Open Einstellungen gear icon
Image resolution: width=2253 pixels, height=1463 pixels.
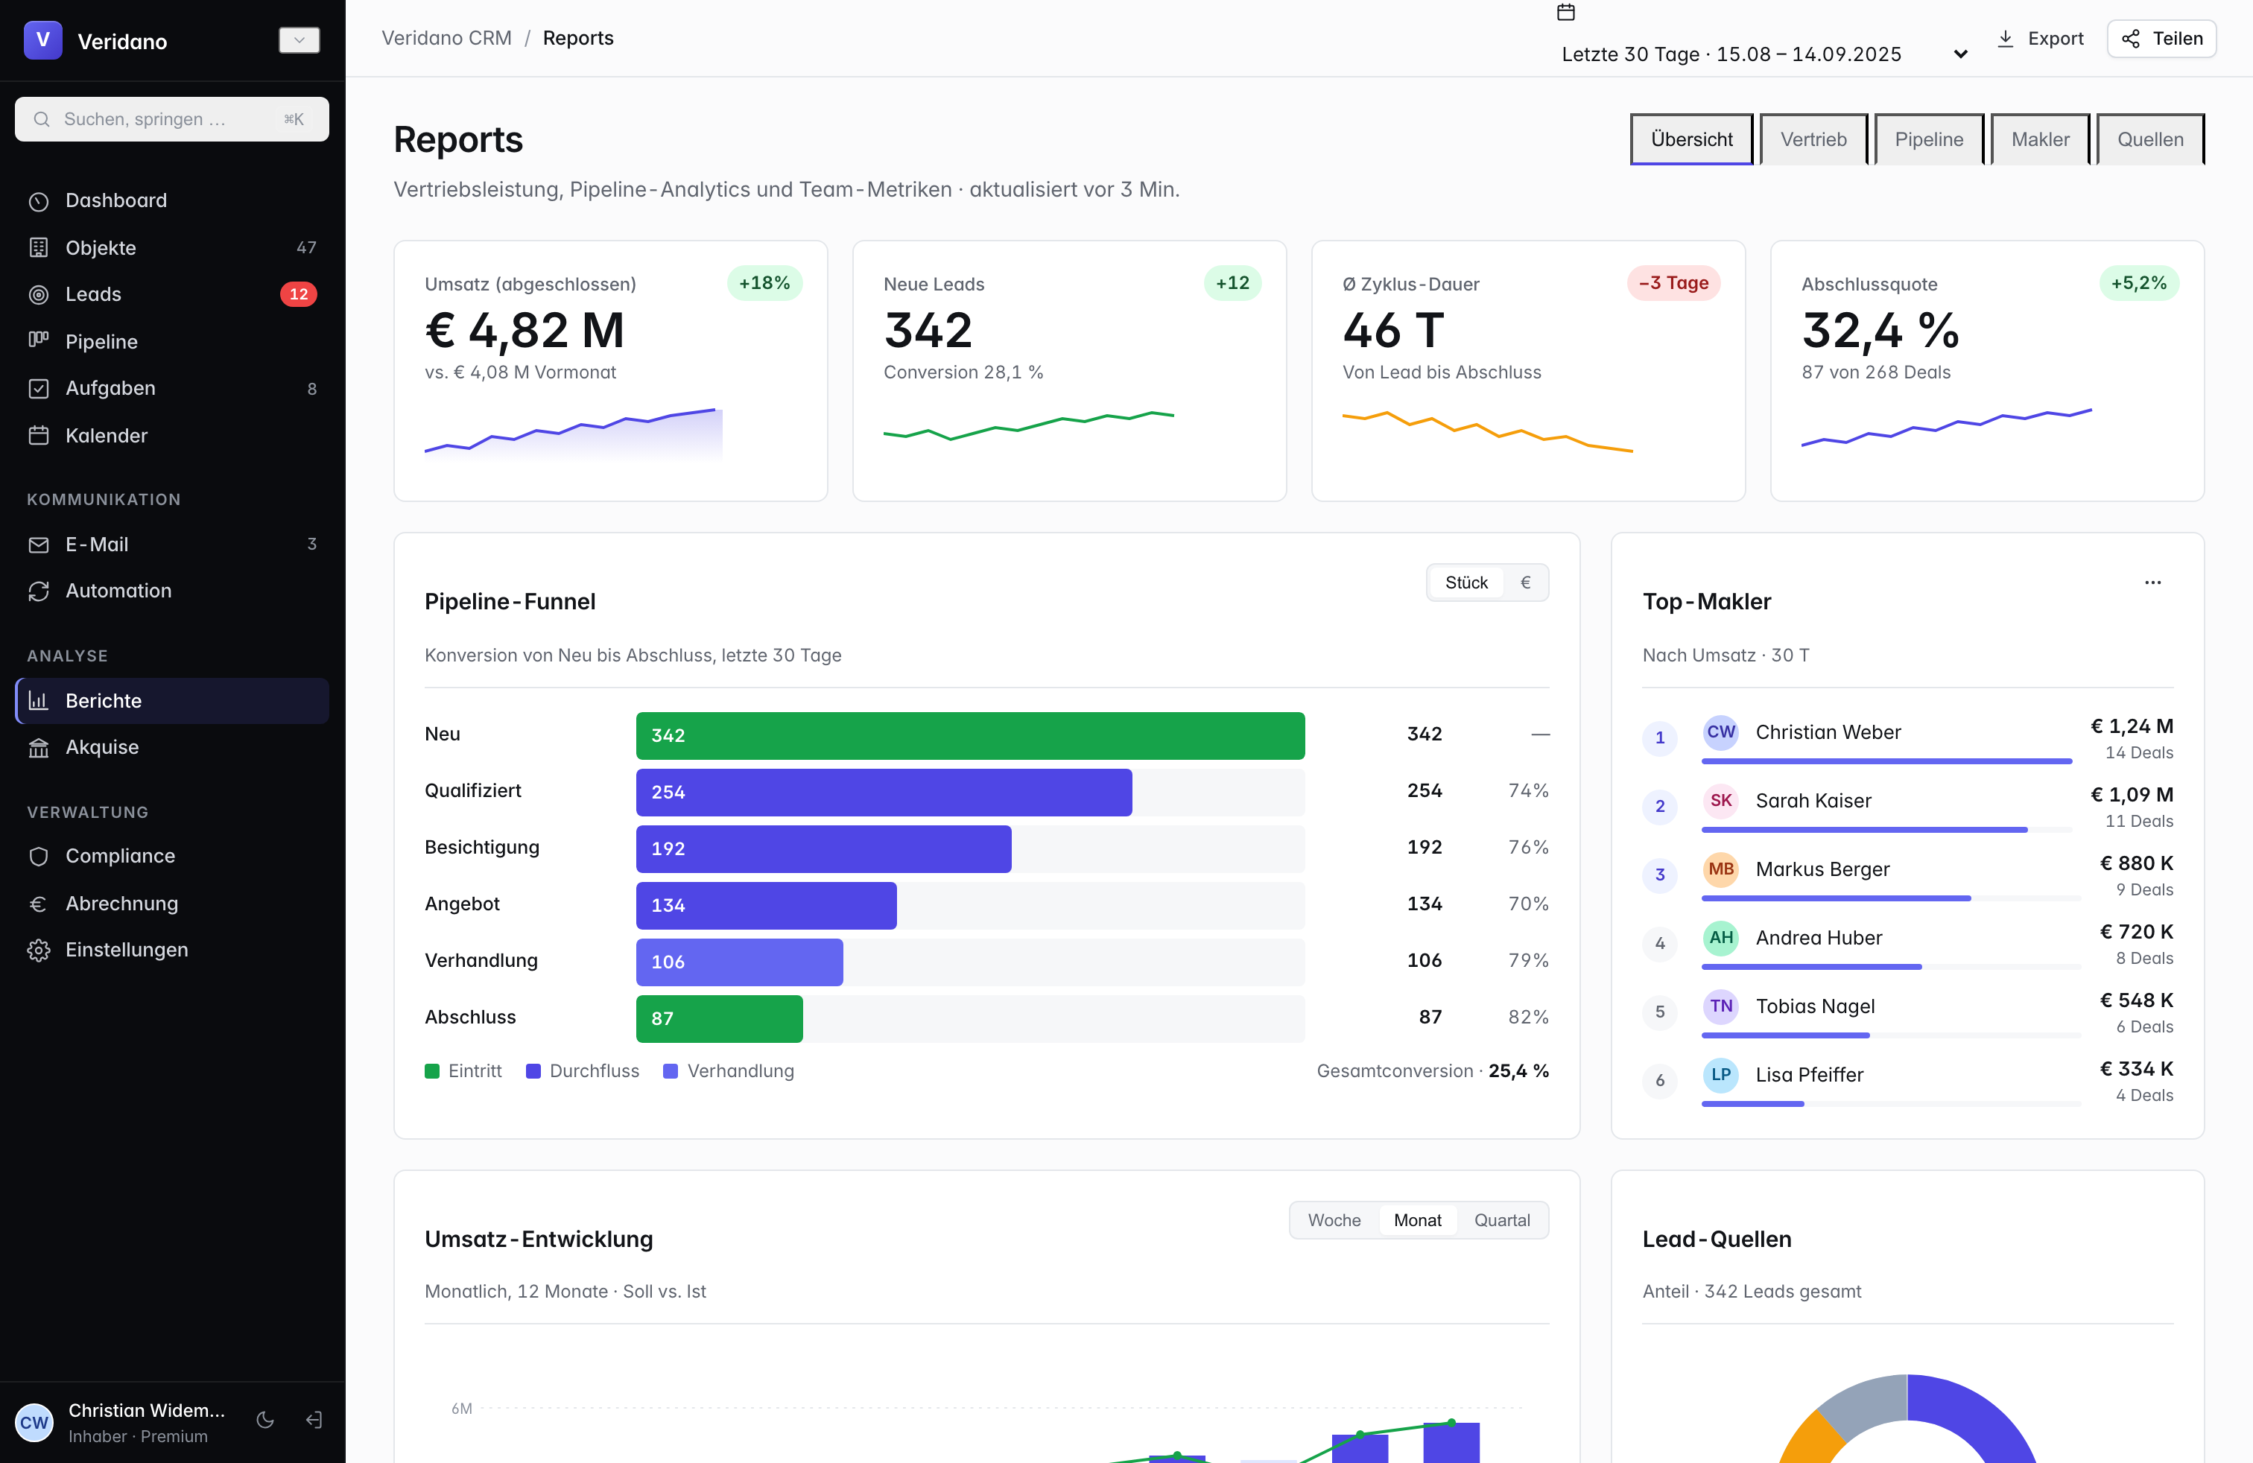pos(39,950)
